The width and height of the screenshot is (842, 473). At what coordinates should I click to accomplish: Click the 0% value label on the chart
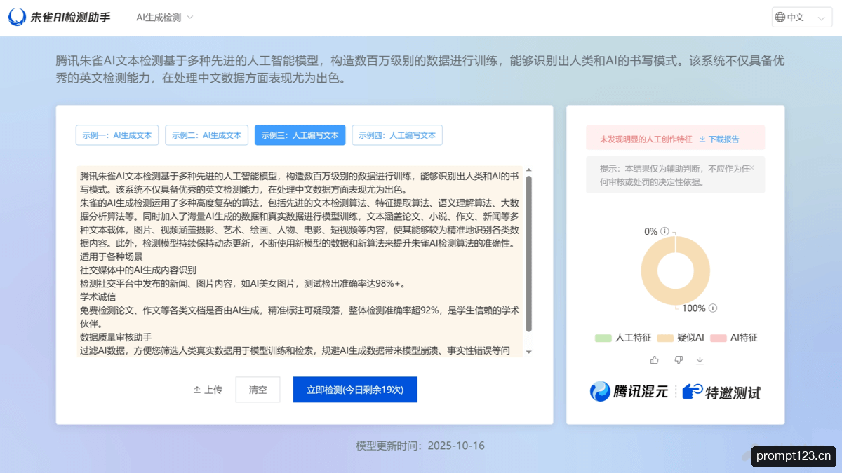coord(651,231)
